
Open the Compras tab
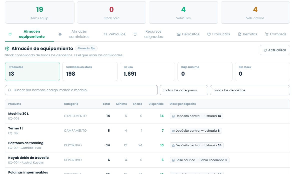276,34
